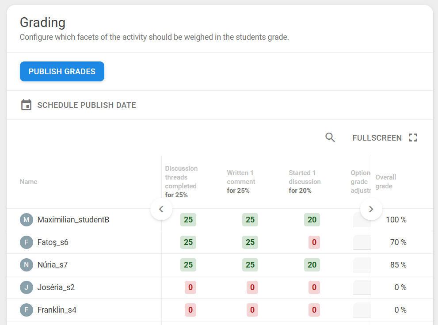Open Schedule Publish Date option
The height and width of the screenshot is (325, 438).
coord(87,105)
